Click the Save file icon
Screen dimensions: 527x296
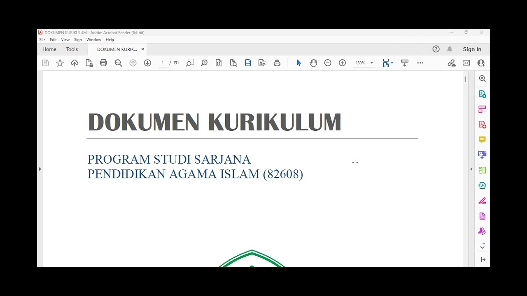pos(45,63)
